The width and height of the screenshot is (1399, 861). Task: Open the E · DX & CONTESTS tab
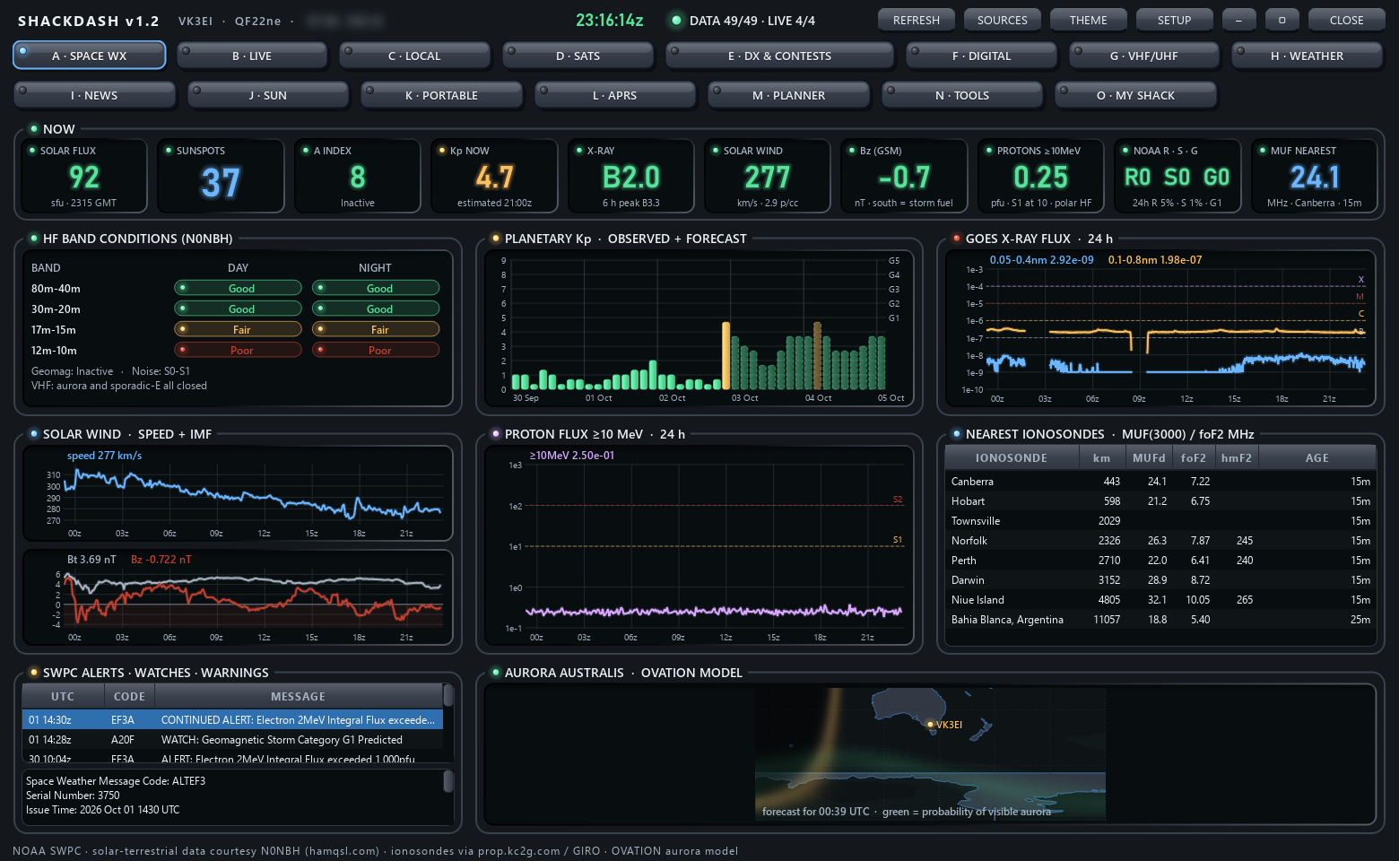(x=779, y=56)
